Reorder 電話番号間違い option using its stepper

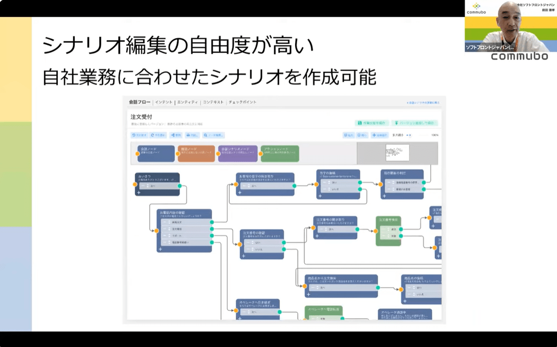pos(169,242)
